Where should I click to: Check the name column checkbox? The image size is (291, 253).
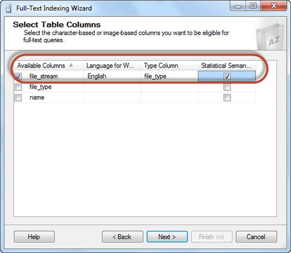18,98
